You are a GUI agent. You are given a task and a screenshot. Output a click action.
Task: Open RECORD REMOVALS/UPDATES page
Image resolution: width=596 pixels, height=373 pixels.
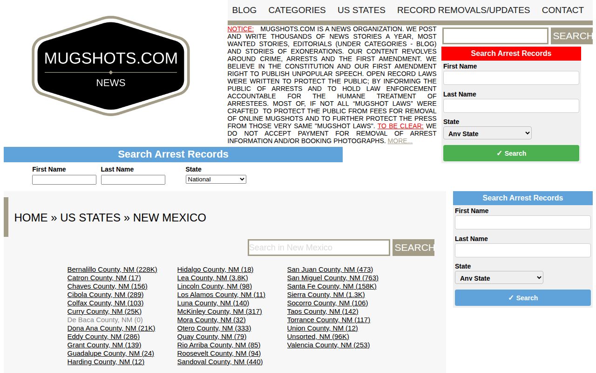[x=463, y=10]
